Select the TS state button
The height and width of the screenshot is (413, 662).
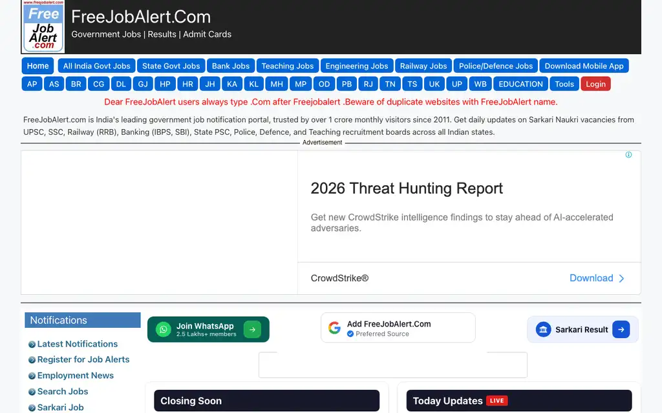(x=412, y=84)
